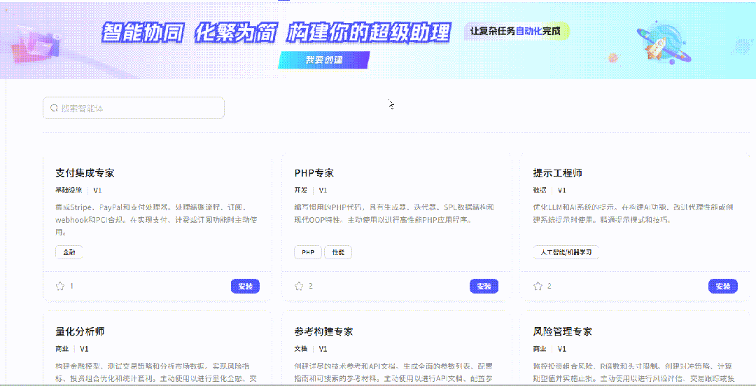The image size is (756, 386).
Task: Open the 量化分析师 card title
Action: click(80, 332)
